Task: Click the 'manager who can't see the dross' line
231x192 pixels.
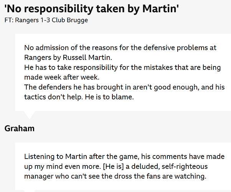Action: (x=115, y=176)
